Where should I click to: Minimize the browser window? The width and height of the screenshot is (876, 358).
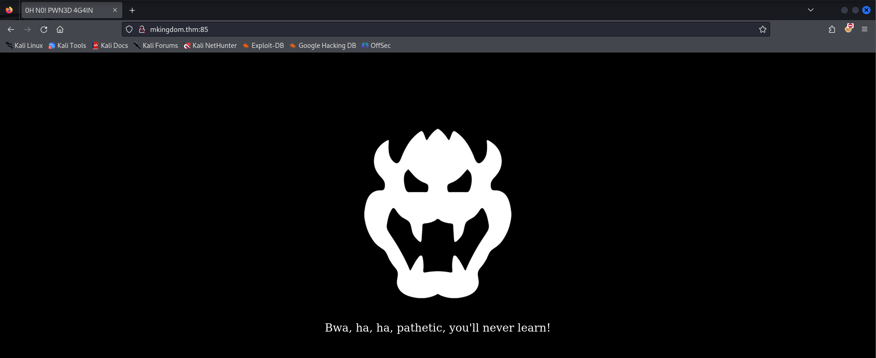coord(844,10)
